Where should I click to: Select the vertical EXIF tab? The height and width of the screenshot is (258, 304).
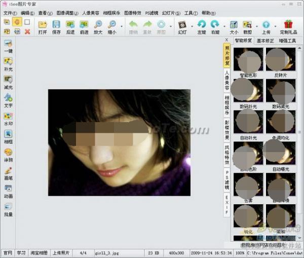(227, 205)
